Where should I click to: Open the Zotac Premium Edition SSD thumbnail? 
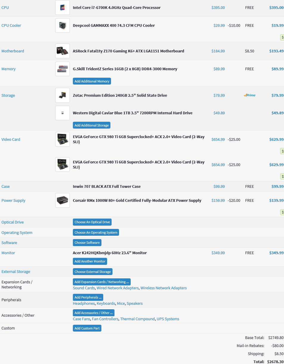coord(62,95)
